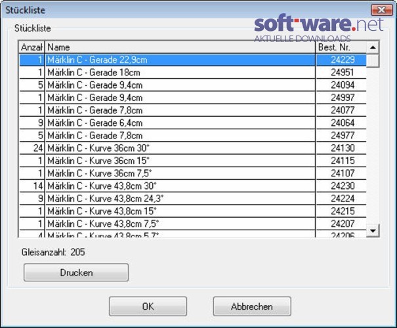
Task: Click the Name column header
Action: 180,47
